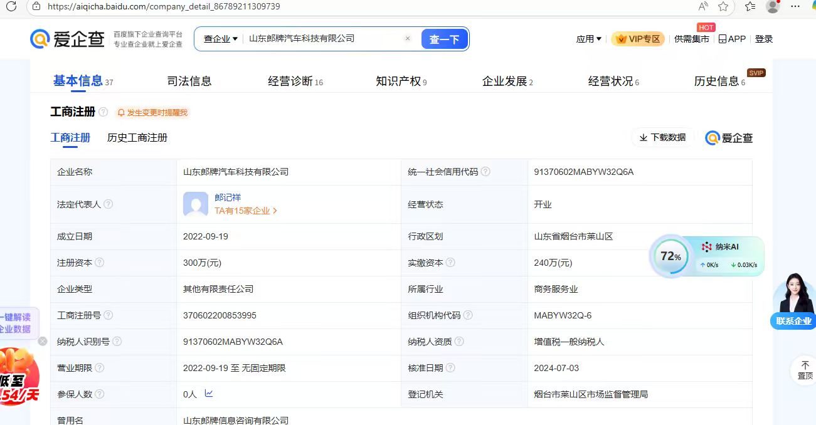
Task: Switch to the 司法信息 tab
Action: [x=189, y=81]
